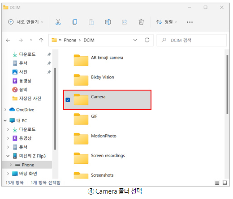Image resolution: width=233 pixels, height=199 pixels.
Task: Open the 새로 만들기 new item dropdown
Action: pyautogui.click(x=26, y=22)
